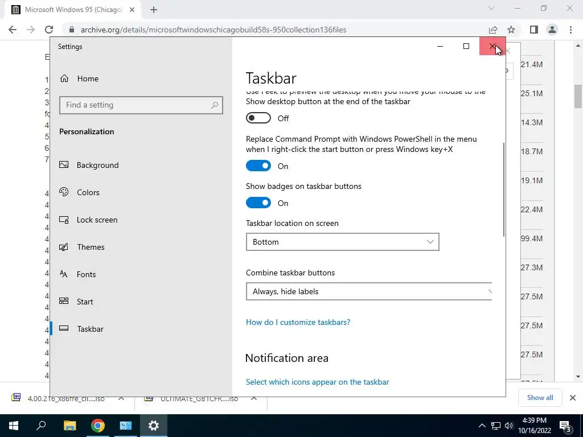
Task: Open Fonts settings page
Action: [77, 274]
